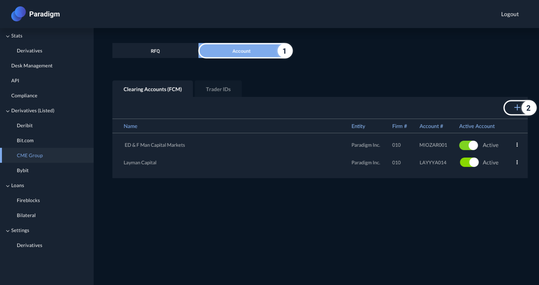Click the plus icon to add account
539x285 pixels.
pyautogui.click(x=517, y=108)
